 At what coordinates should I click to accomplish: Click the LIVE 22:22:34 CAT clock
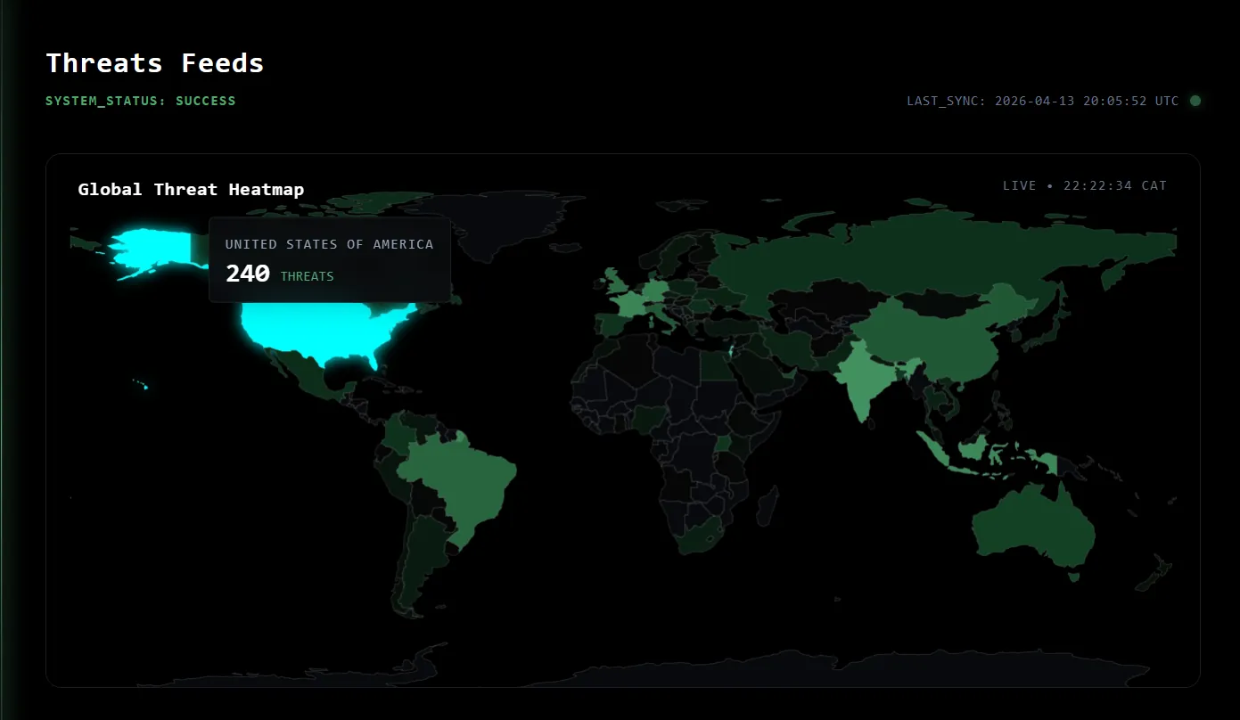pos(1085,185)
